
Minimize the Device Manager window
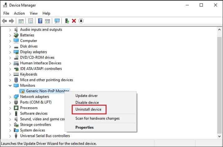(187, 5)
